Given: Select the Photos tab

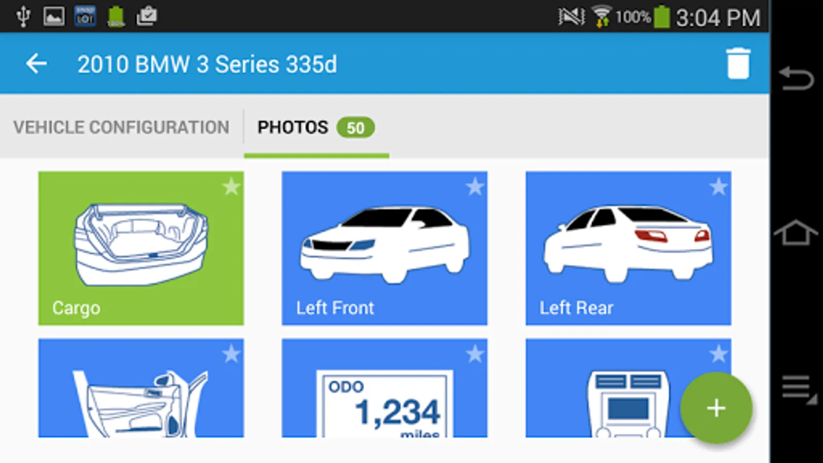Looking at the screenshot, I should tap(316, 127).
